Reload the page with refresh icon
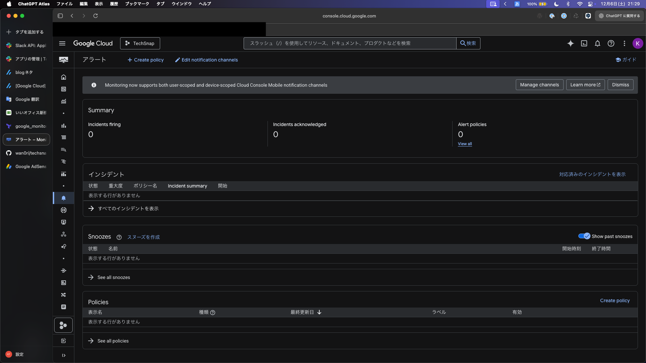This screenshot has width=646, height=363. [x=96, y=16]
